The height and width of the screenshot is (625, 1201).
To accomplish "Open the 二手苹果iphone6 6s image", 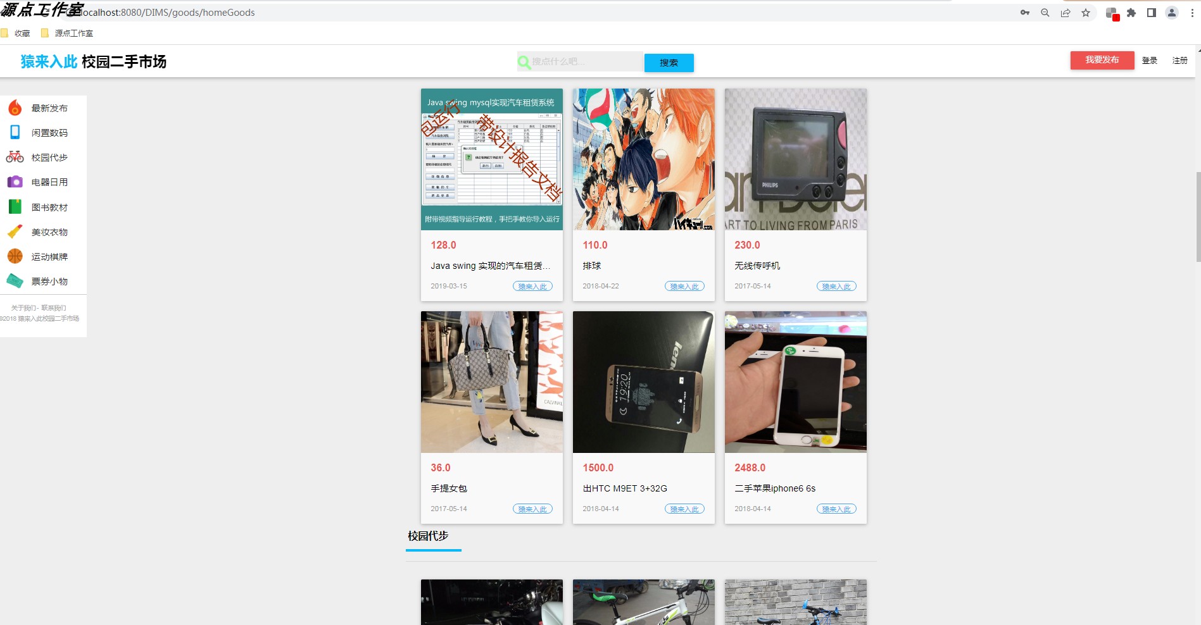I will point(796,382).
